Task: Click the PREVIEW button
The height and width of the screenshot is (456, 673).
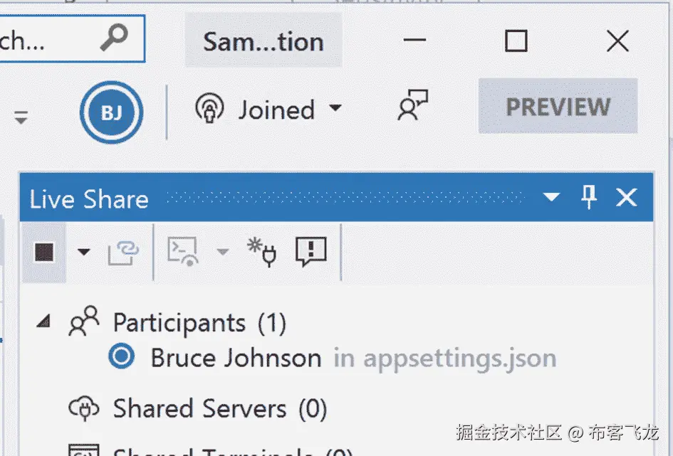Action: 558,106
